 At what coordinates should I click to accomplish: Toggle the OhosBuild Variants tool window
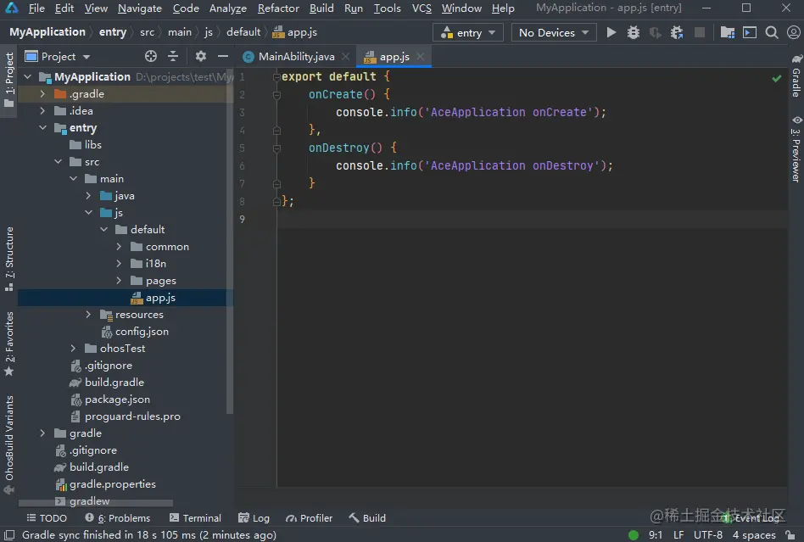9,444
